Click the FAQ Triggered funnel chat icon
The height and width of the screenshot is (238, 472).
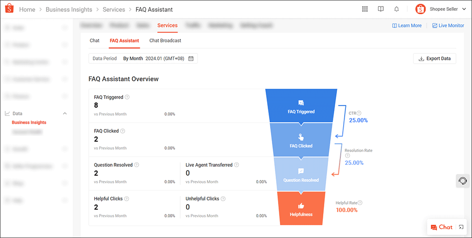301,103
